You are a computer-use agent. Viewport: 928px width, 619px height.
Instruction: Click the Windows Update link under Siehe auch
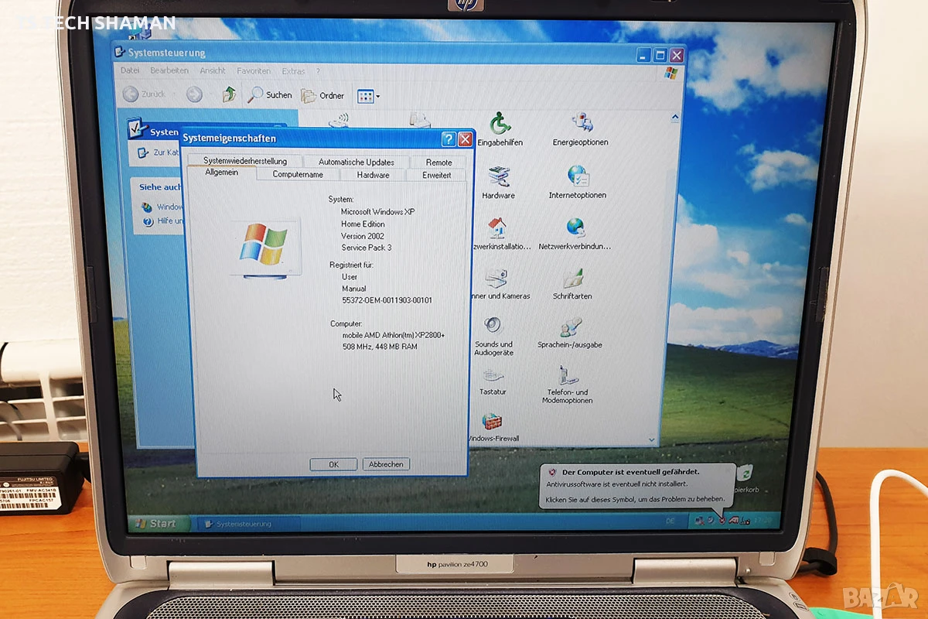pyautogui.click(x=163, y=207)
